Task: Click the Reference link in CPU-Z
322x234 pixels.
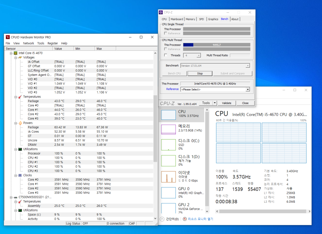Action: click(x=172, y=89)
